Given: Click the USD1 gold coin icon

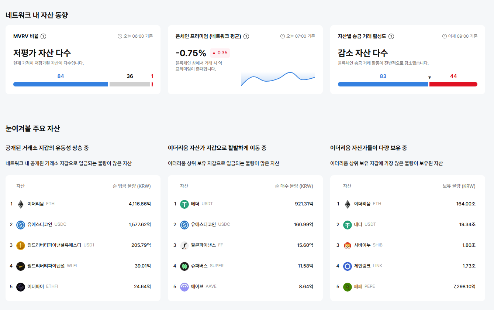Looking at the screenshot, I should (20, 245).
